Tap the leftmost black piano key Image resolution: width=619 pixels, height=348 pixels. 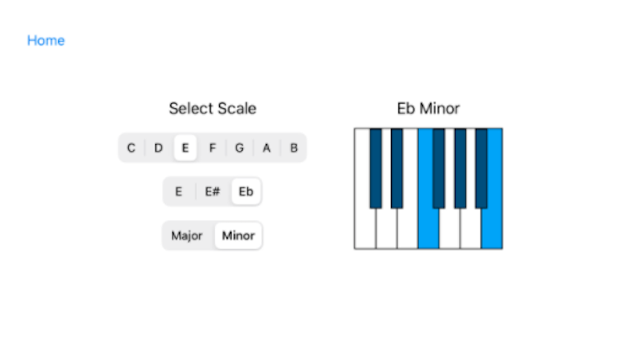(x=376, y=168)
